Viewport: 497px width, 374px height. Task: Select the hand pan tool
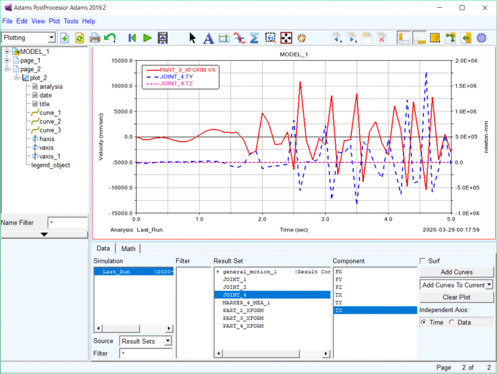(301, 38)
